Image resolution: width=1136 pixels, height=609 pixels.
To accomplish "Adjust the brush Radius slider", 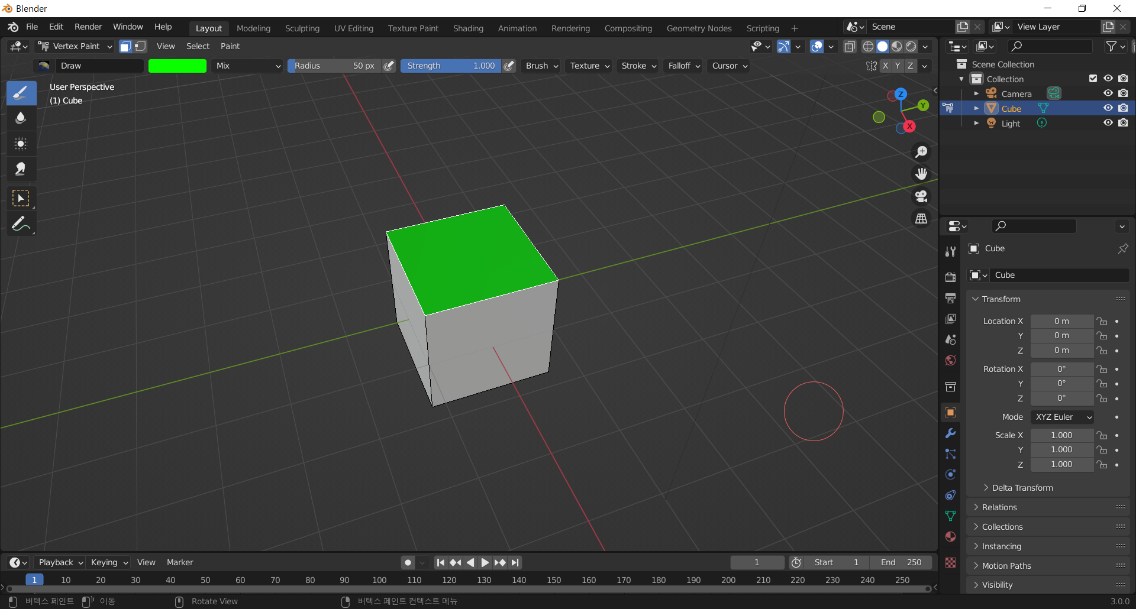I will [x=334, y=66].
